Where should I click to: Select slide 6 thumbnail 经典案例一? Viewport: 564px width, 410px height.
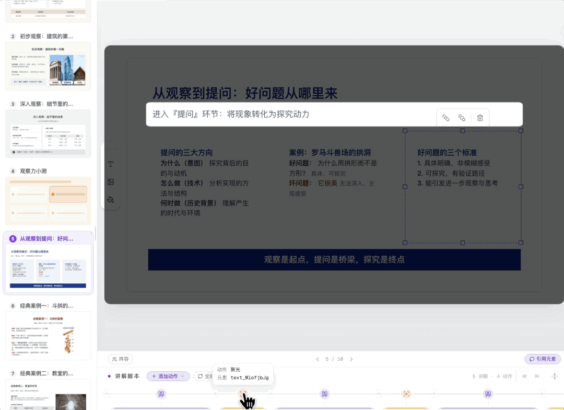pyautogui.click(x=48, y=336)
